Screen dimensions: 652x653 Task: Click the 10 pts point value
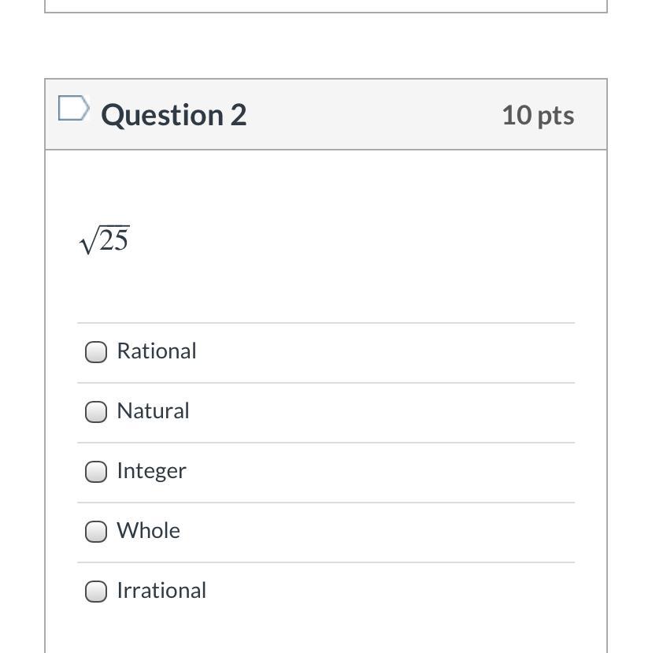pyautogui.click(x=537, y=115)
